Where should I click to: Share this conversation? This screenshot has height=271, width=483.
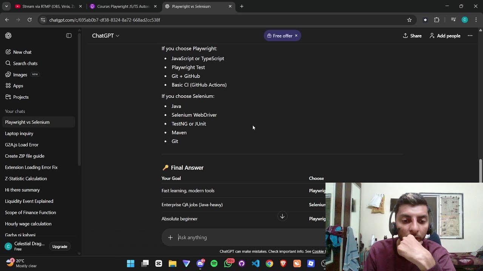[412, 36]
